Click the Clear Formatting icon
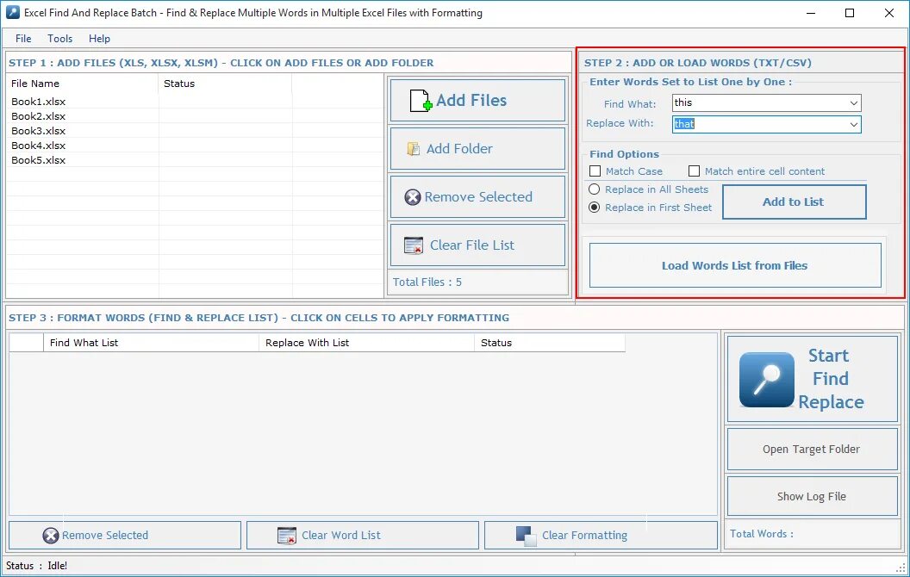 tap(526, 536)
